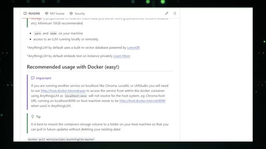
Task: Click 'when used in AnythingLLM.' text
Action: [x=51, y=106]
